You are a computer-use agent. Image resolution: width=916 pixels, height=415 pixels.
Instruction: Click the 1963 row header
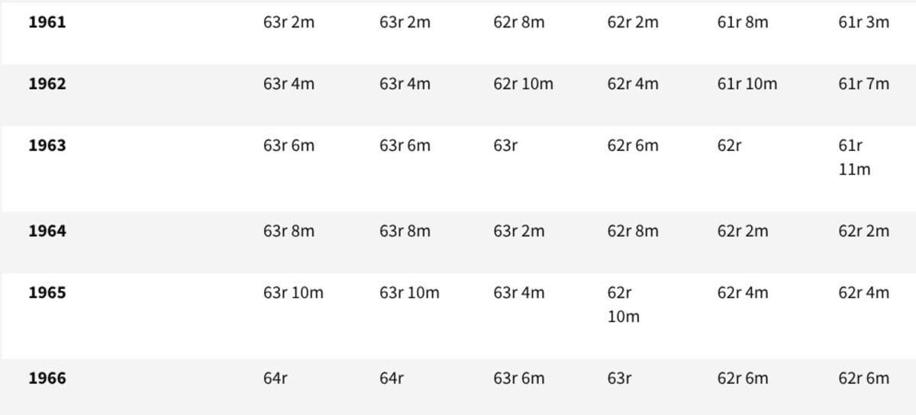pos(47,146)
